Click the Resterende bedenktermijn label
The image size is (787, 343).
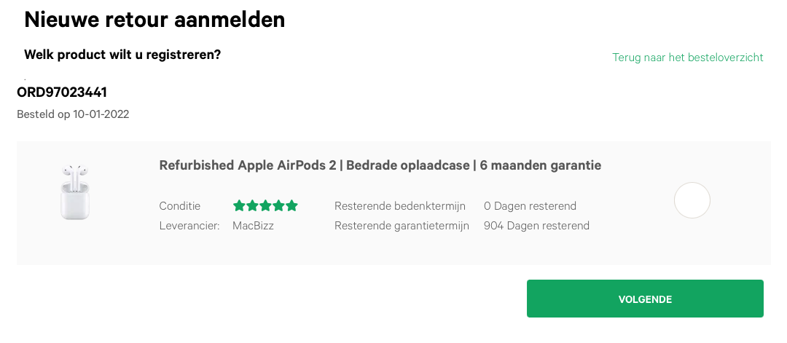pos(400,206)
